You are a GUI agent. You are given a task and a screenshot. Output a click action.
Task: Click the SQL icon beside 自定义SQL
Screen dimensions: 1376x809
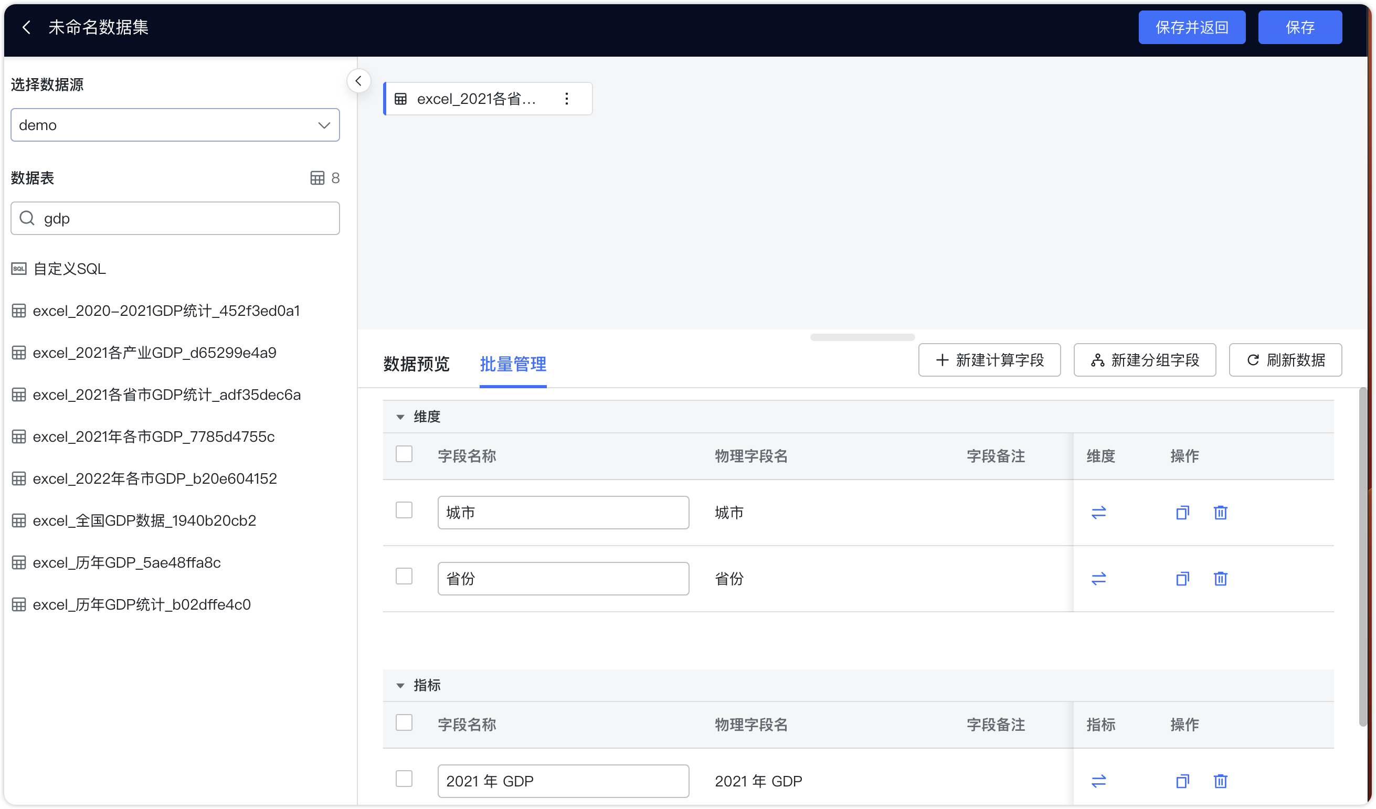[19, 269]
